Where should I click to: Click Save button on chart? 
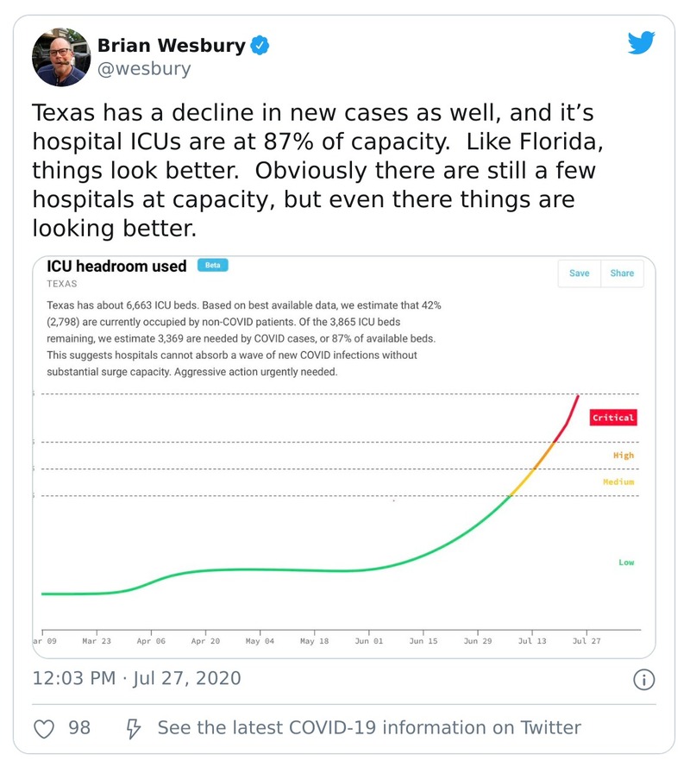click(579, 273)
